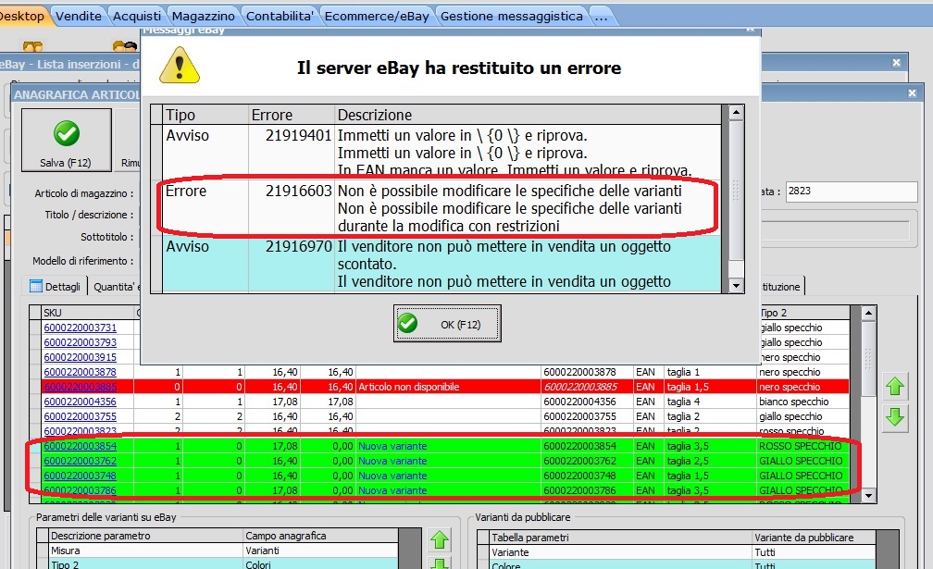Click the 'Variante da pubblicare' column header
Image resolution: width=933 pixels, height=569 pixels.
tap(814, 538)
